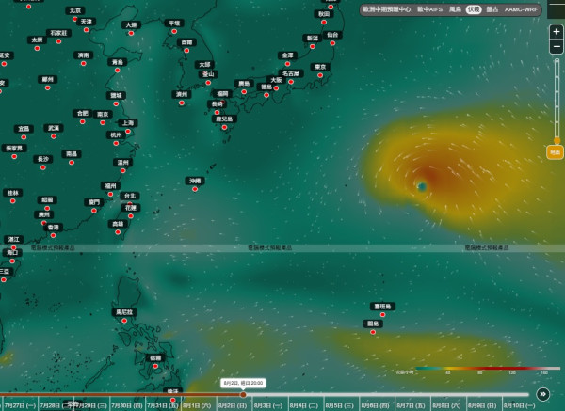Jump to 8月5日 (三) on the timeline
Screen dimensions: 565x411
(339, 405)
